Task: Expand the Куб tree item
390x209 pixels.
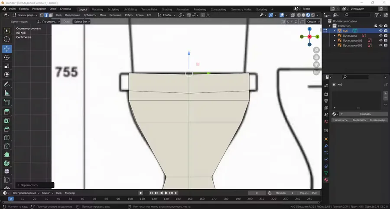Action: [x=335, y=31]
